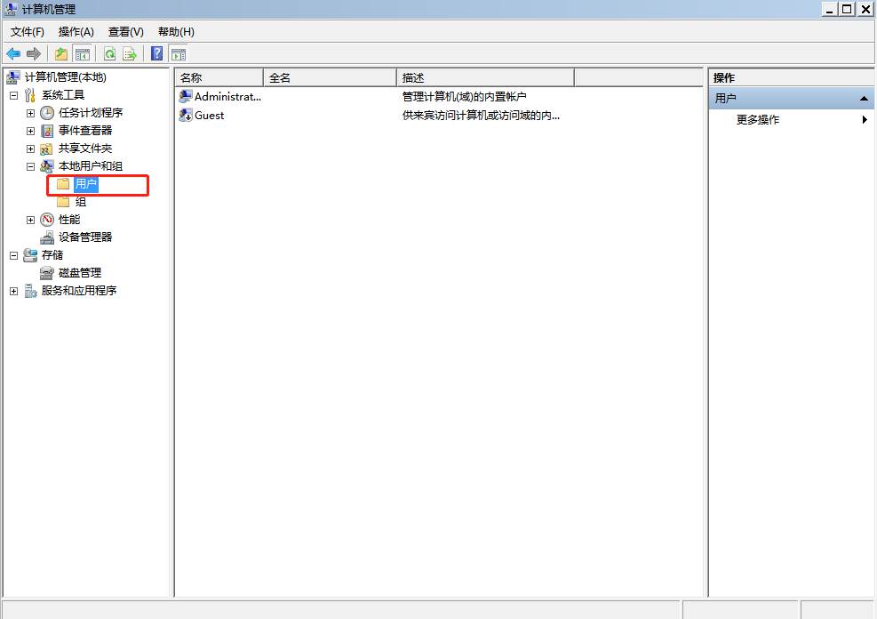The image size is (877, 619).
Task: Click the Up one level folder icon
Action: coord(60,53)
